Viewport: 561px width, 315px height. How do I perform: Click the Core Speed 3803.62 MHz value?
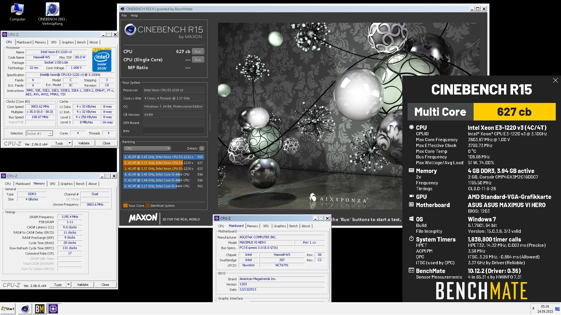[40, 107]
